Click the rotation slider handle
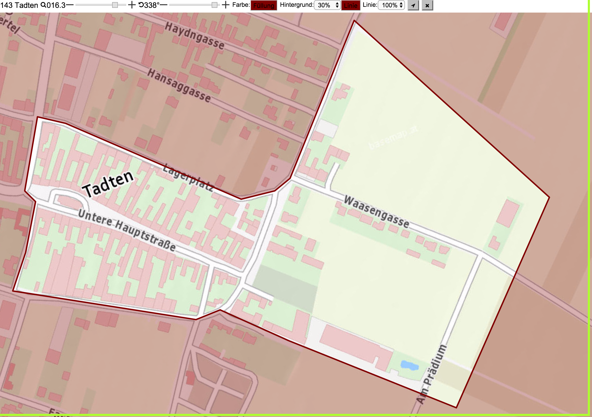The image size is (592, 417). [x=214, y=5]
